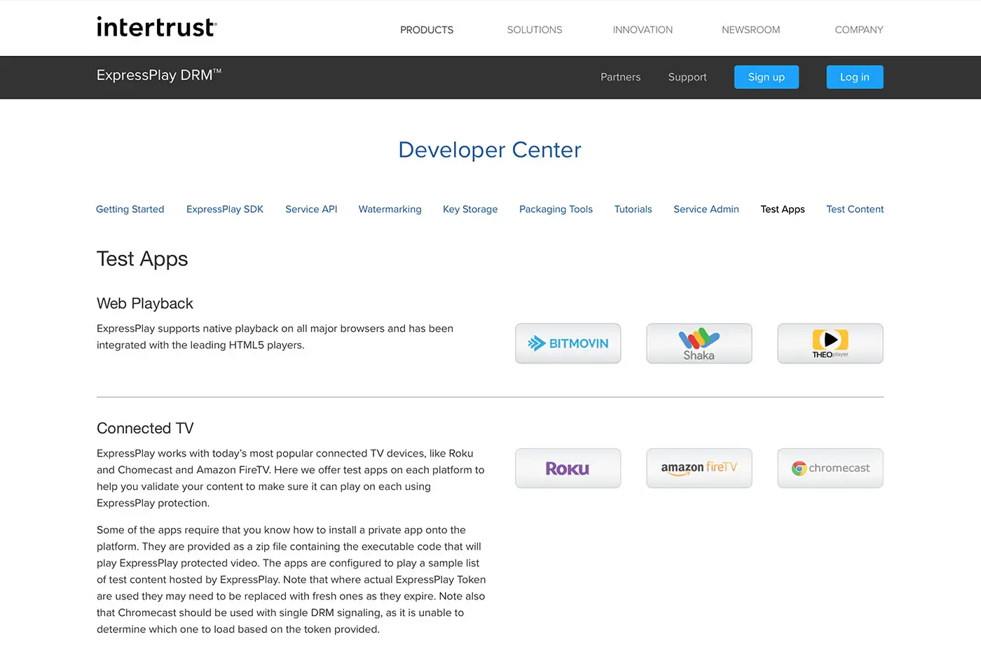Click the Developer Center heading
This screenshot has height=654, width=981.
[490, 150]
